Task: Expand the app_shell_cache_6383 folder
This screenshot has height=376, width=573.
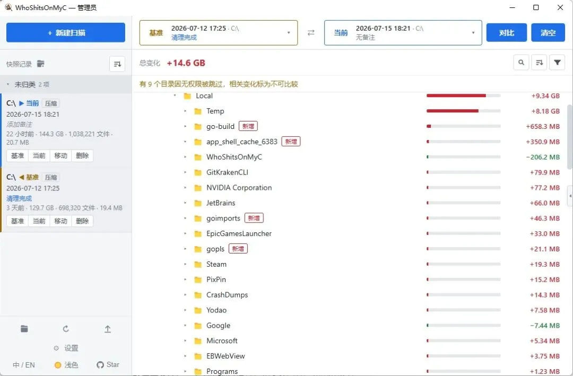Action: coord(185,142)
